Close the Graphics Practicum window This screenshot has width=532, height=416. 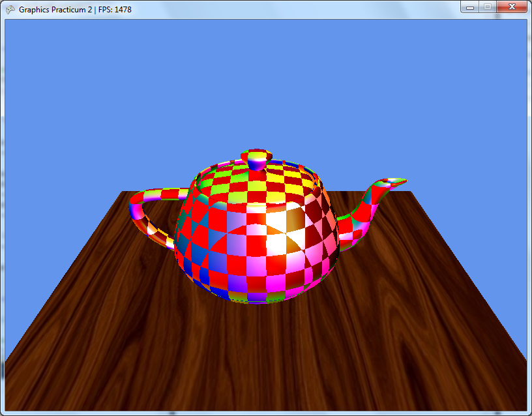point(512,7)
